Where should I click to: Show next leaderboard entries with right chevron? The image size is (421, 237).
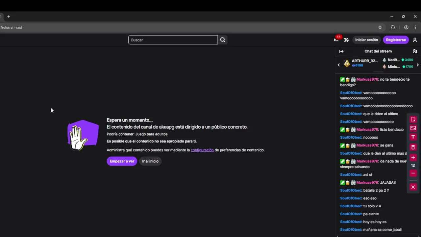pos(417,65)
